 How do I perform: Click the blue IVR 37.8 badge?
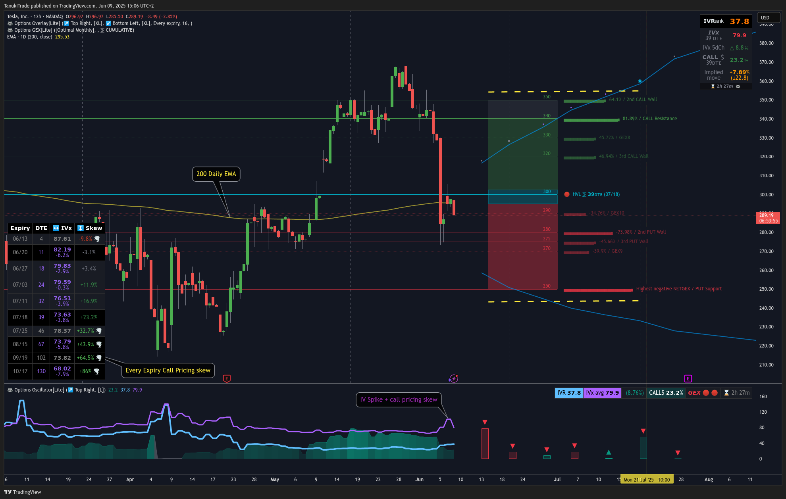568,393
